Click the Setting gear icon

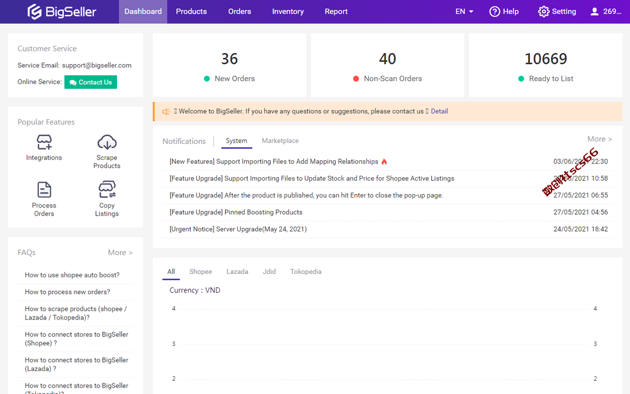pyautogui.click(x=543, y=11)
